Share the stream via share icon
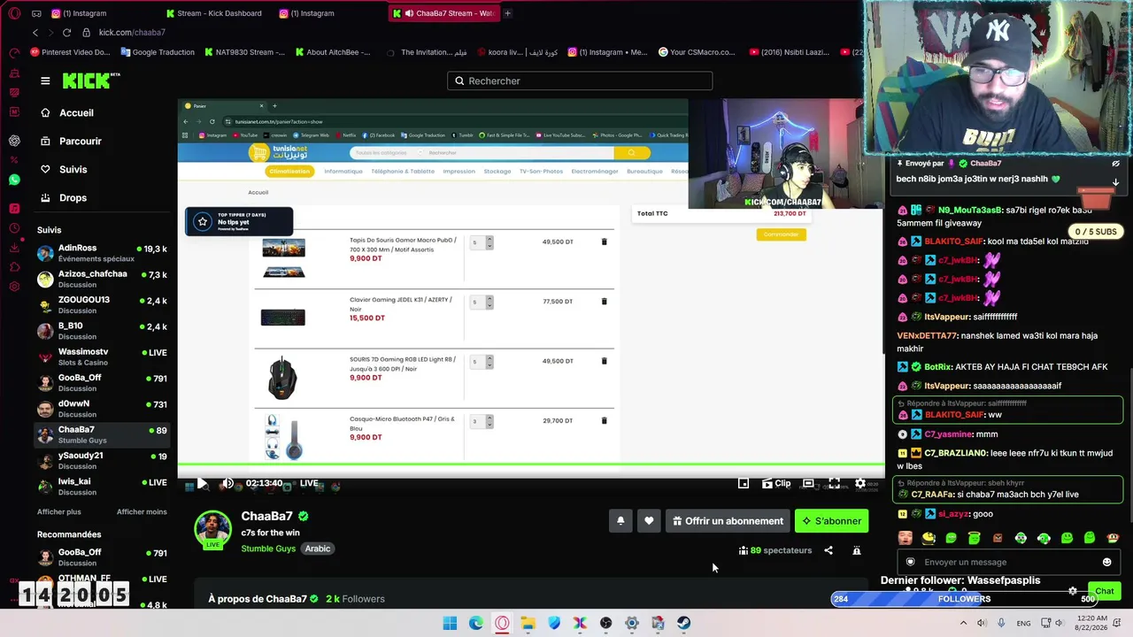This screenshot has width=1133, height=637. 829,550
